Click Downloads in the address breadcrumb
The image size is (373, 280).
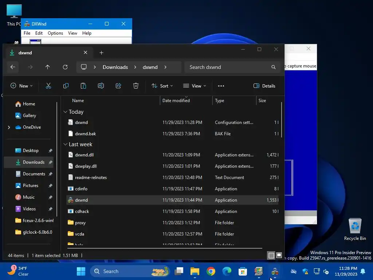pyautogui.click(x=115, y=67)
